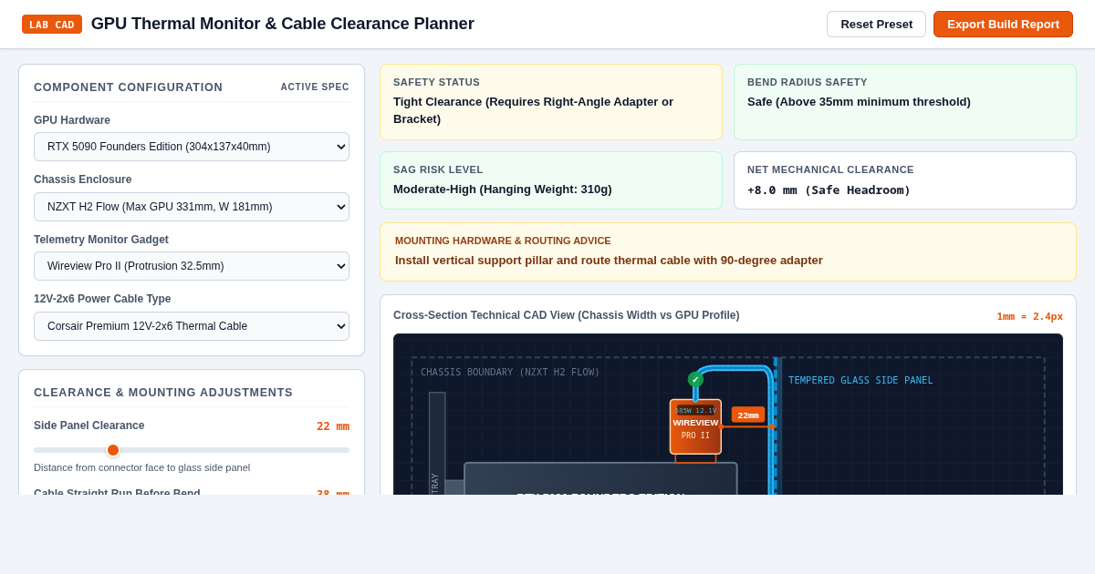Click the Bend Radius Safety card
The height and width of the screenshot is (574, 1095).
point(905,102)
